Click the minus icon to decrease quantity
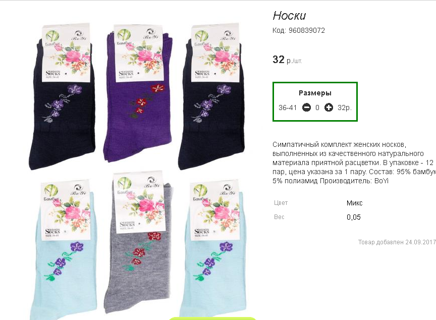The image size is (436, 320). click(306, 108)
